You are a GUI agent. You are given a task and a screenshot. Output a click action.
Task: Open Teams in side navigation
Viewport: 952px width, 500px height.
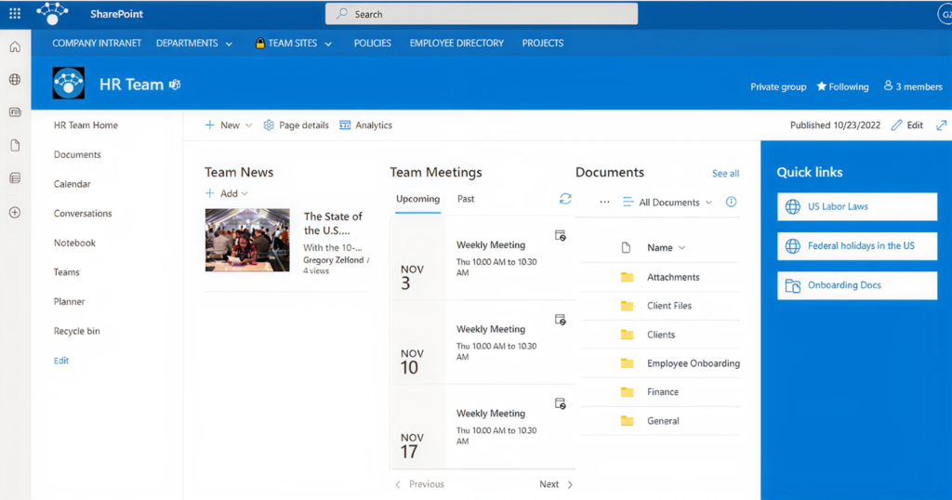tap(66, 272)
